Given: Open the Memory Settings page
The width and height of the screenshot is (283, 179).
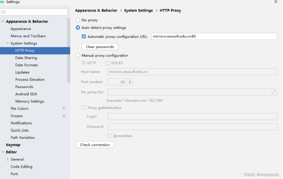Looking at the screenshot, I should tap(29, 101).
